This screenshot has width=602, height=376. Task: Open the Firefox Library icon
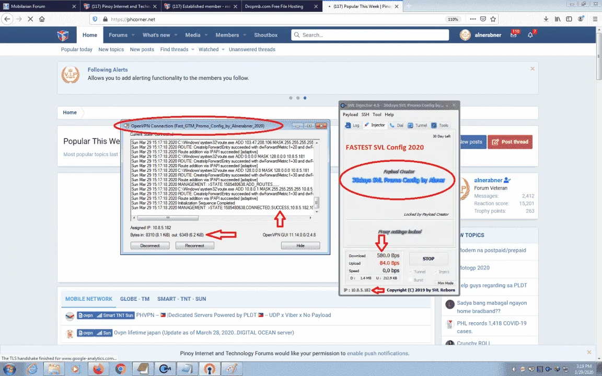558,19
